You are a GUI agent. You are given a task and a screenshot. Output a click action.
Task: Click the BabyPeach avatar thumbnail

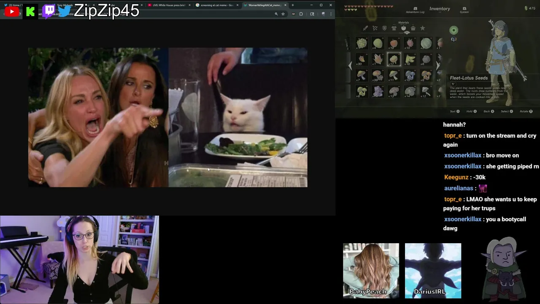pos(371,271)
